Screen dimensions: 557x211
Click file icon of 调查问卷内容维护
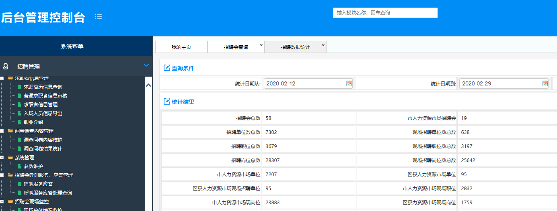(19, 140)
